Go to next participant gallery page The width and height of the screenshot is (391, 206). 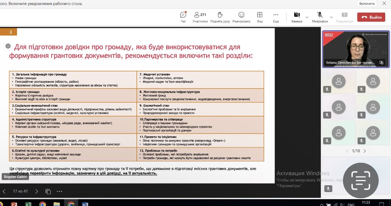[365, 151]
